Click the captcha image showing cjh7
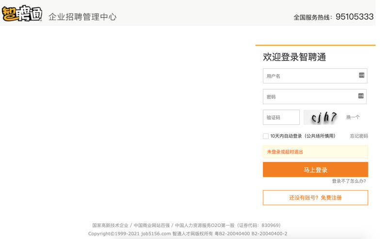This screenshot has width=388, height=239. pyautogui.click(x=322, y=117)
